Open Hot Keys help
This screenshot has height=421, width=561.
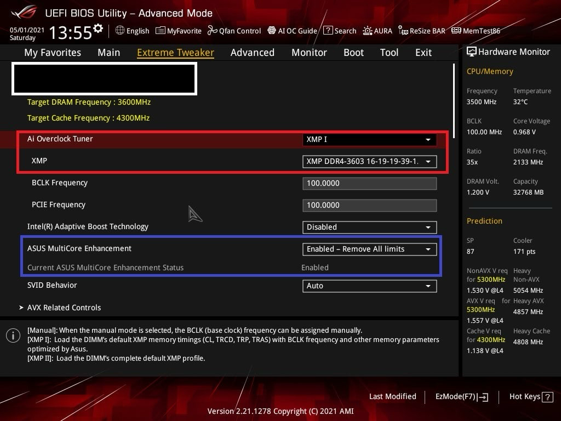click(x=531, y=397)
